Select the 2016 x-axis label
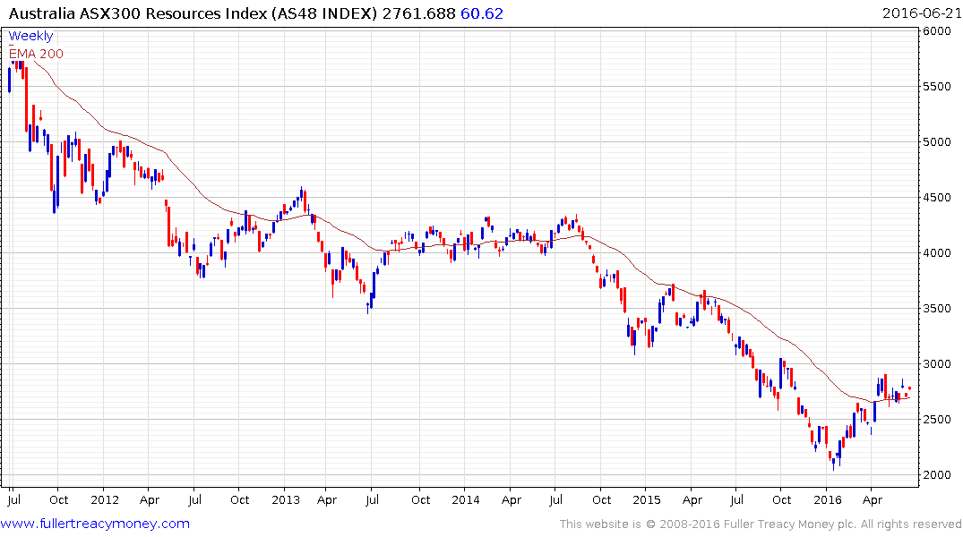The image size is (963, 537). pos(827,499)
